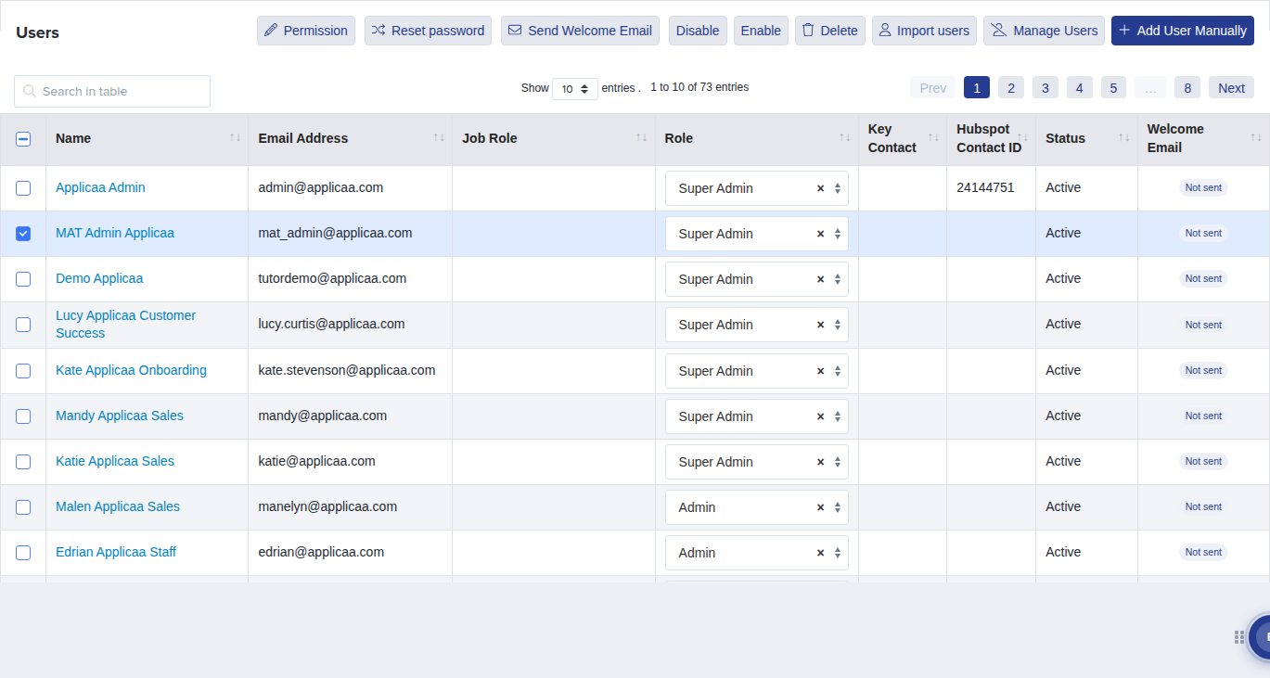The width and height of the screenshot is (1270, 678).
Task: Click Reset password button
Action: 429,31
